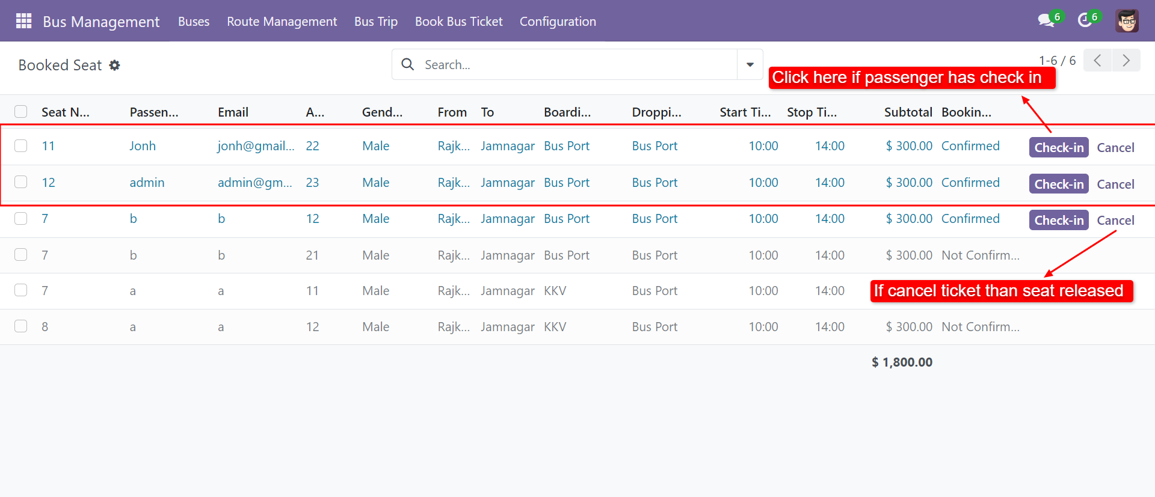Sort by Email column header
The image size is (1155, 497).
(x=233, y=112)
